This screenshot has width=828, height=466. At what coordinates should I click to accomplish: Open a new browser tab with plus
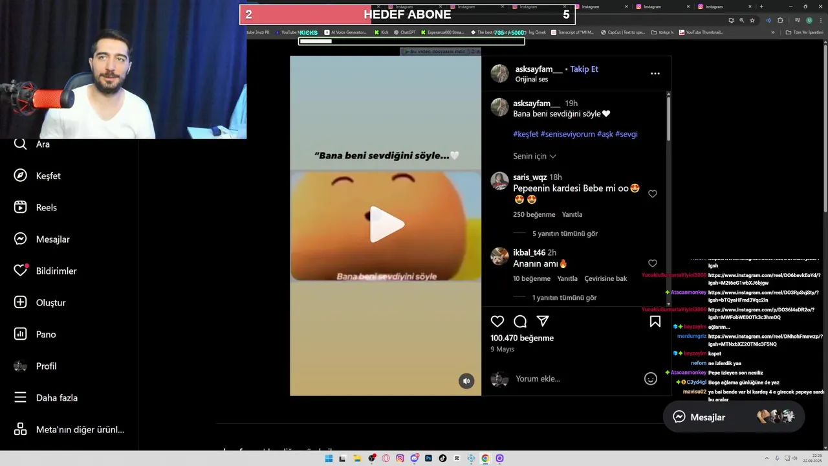761,6
